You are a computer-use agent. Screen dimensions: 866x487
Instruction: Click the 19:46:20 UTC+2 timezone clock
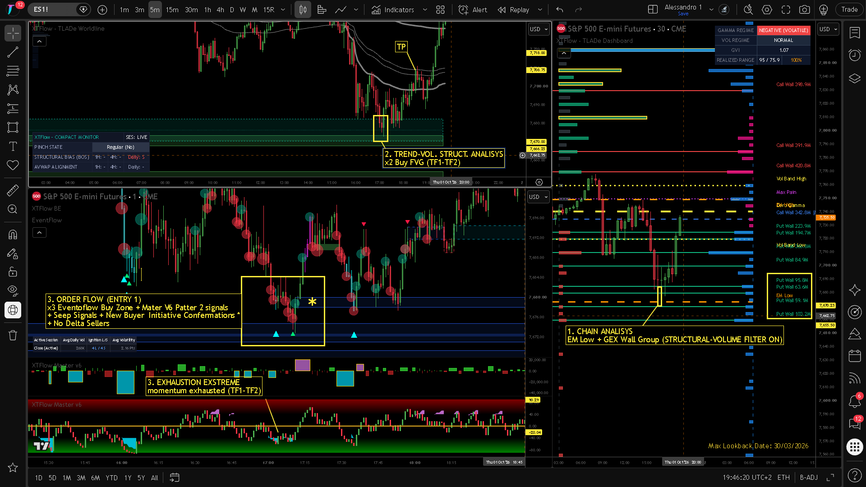[x=747, y=478]
